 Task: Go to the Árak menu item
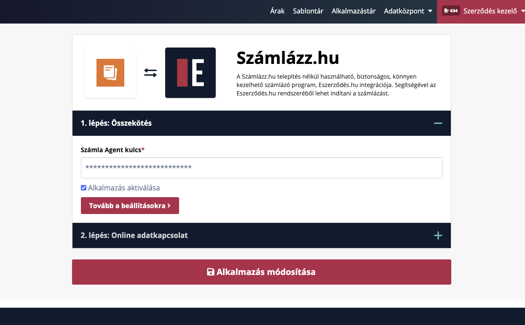coord(277,11)
